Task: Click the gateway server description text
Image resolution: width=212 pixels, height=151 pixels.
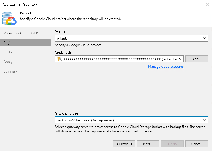Action: pyautogui.click(x=130, y=129)
